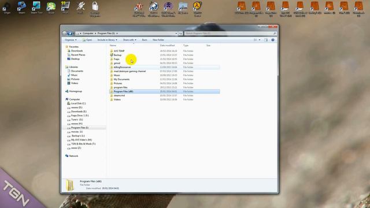
Task: Sort by Date modified column header
Action: [167, 45]
